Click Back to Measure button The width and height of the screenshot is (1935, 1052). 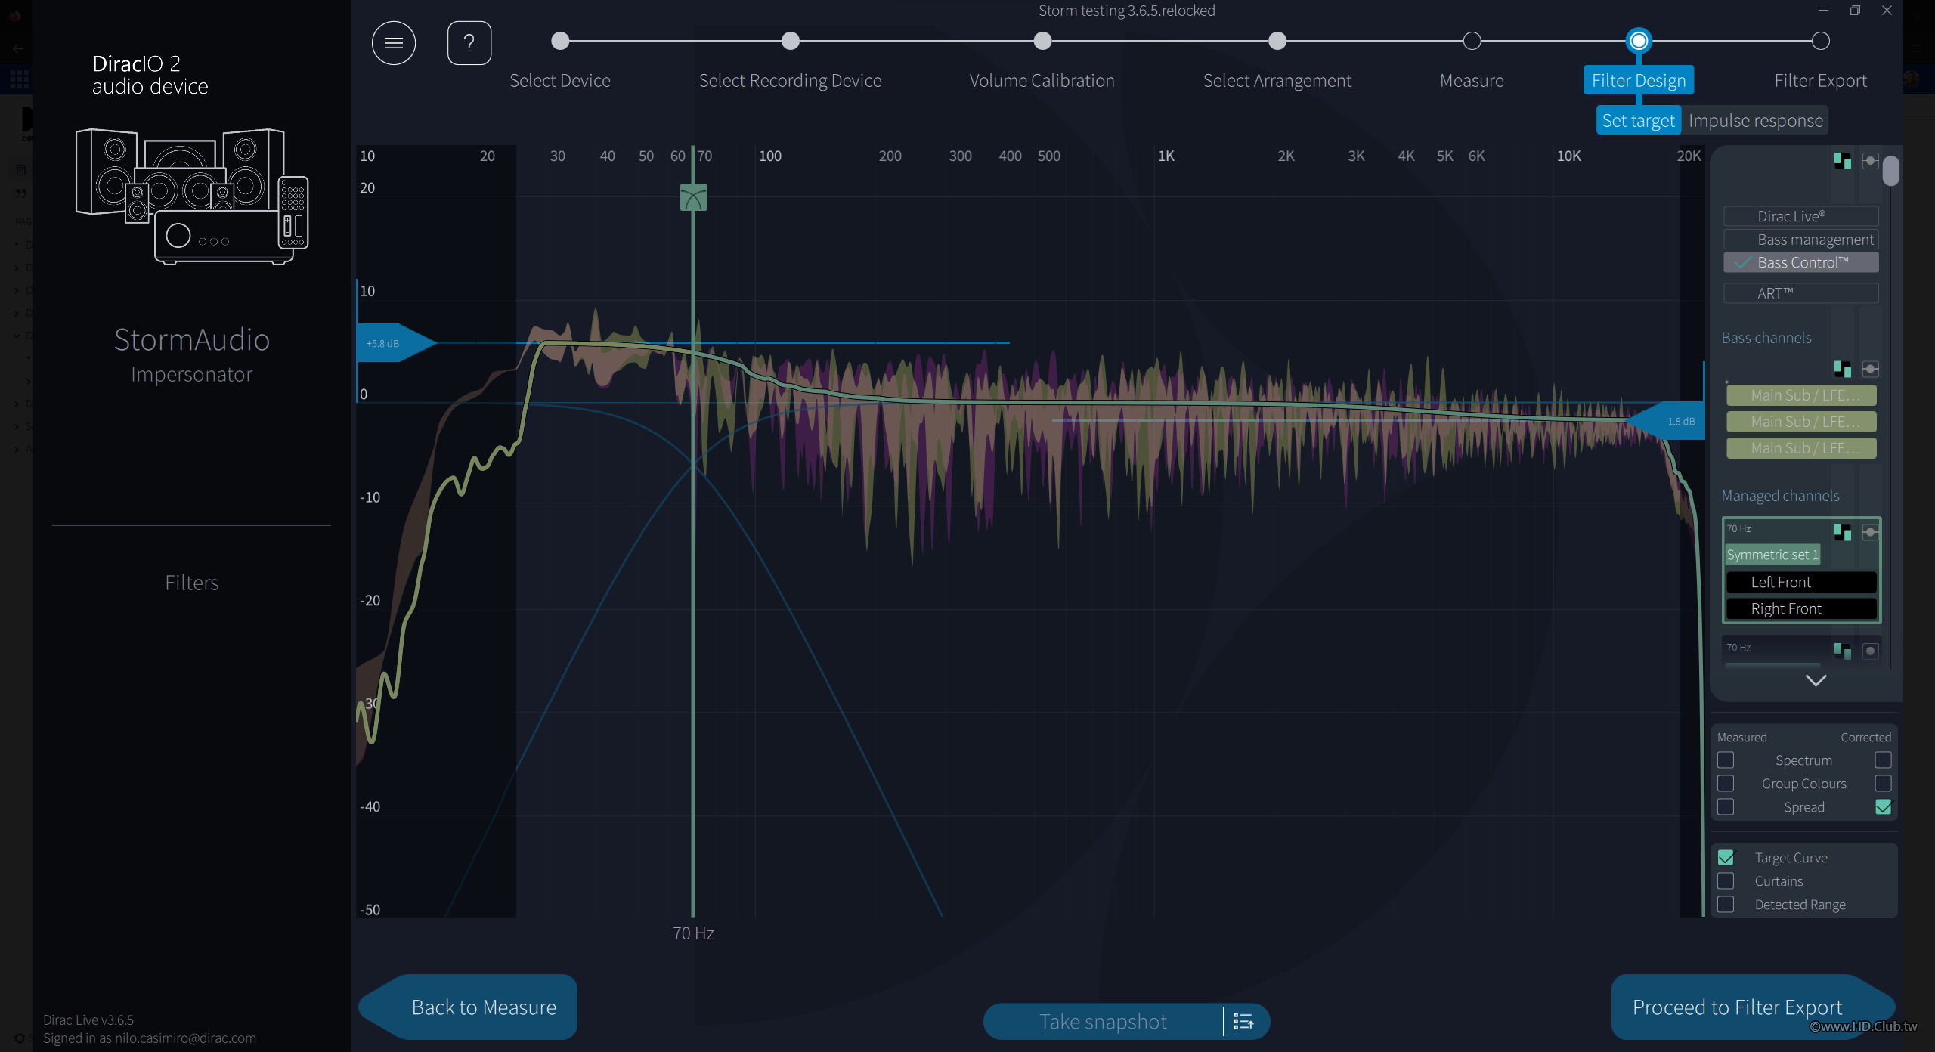point(484,1007)
